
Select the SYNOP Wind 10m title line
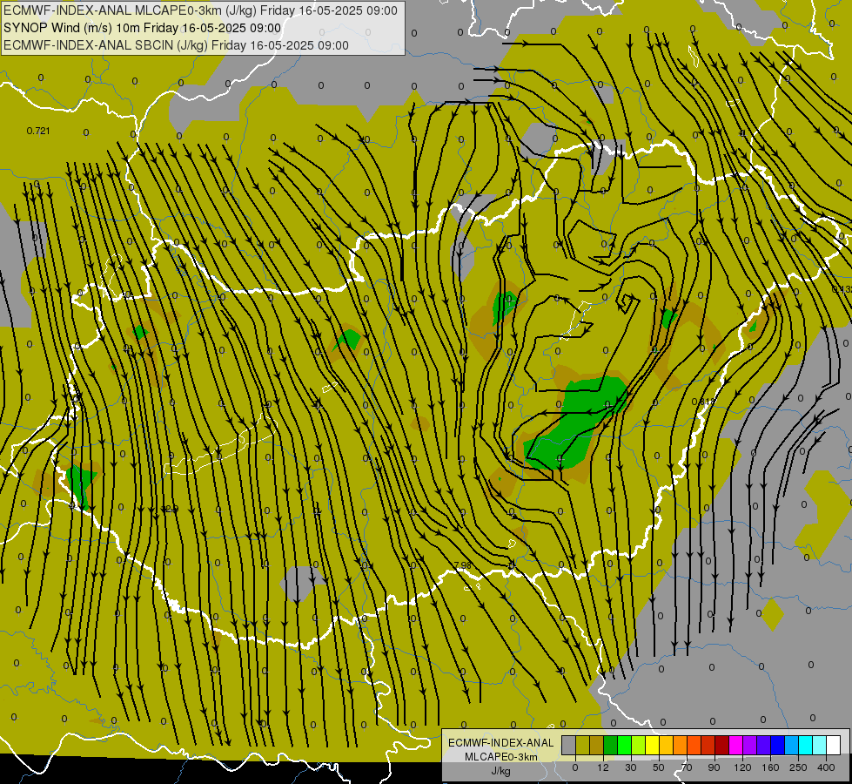point(143,28)
